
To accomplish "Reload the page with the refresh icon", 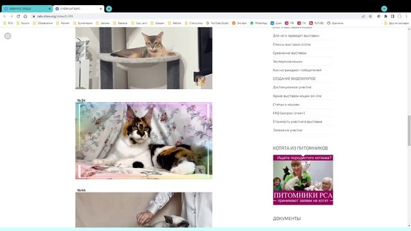I will tap(19, 16).
